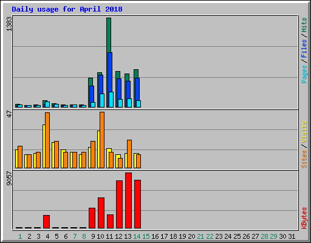Click the blue Files legend label

[304, 49]
